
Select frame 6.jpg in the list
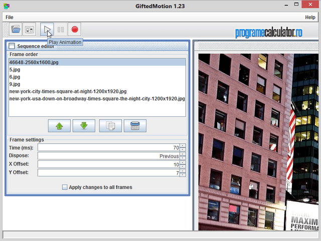(x=97, y=77)
